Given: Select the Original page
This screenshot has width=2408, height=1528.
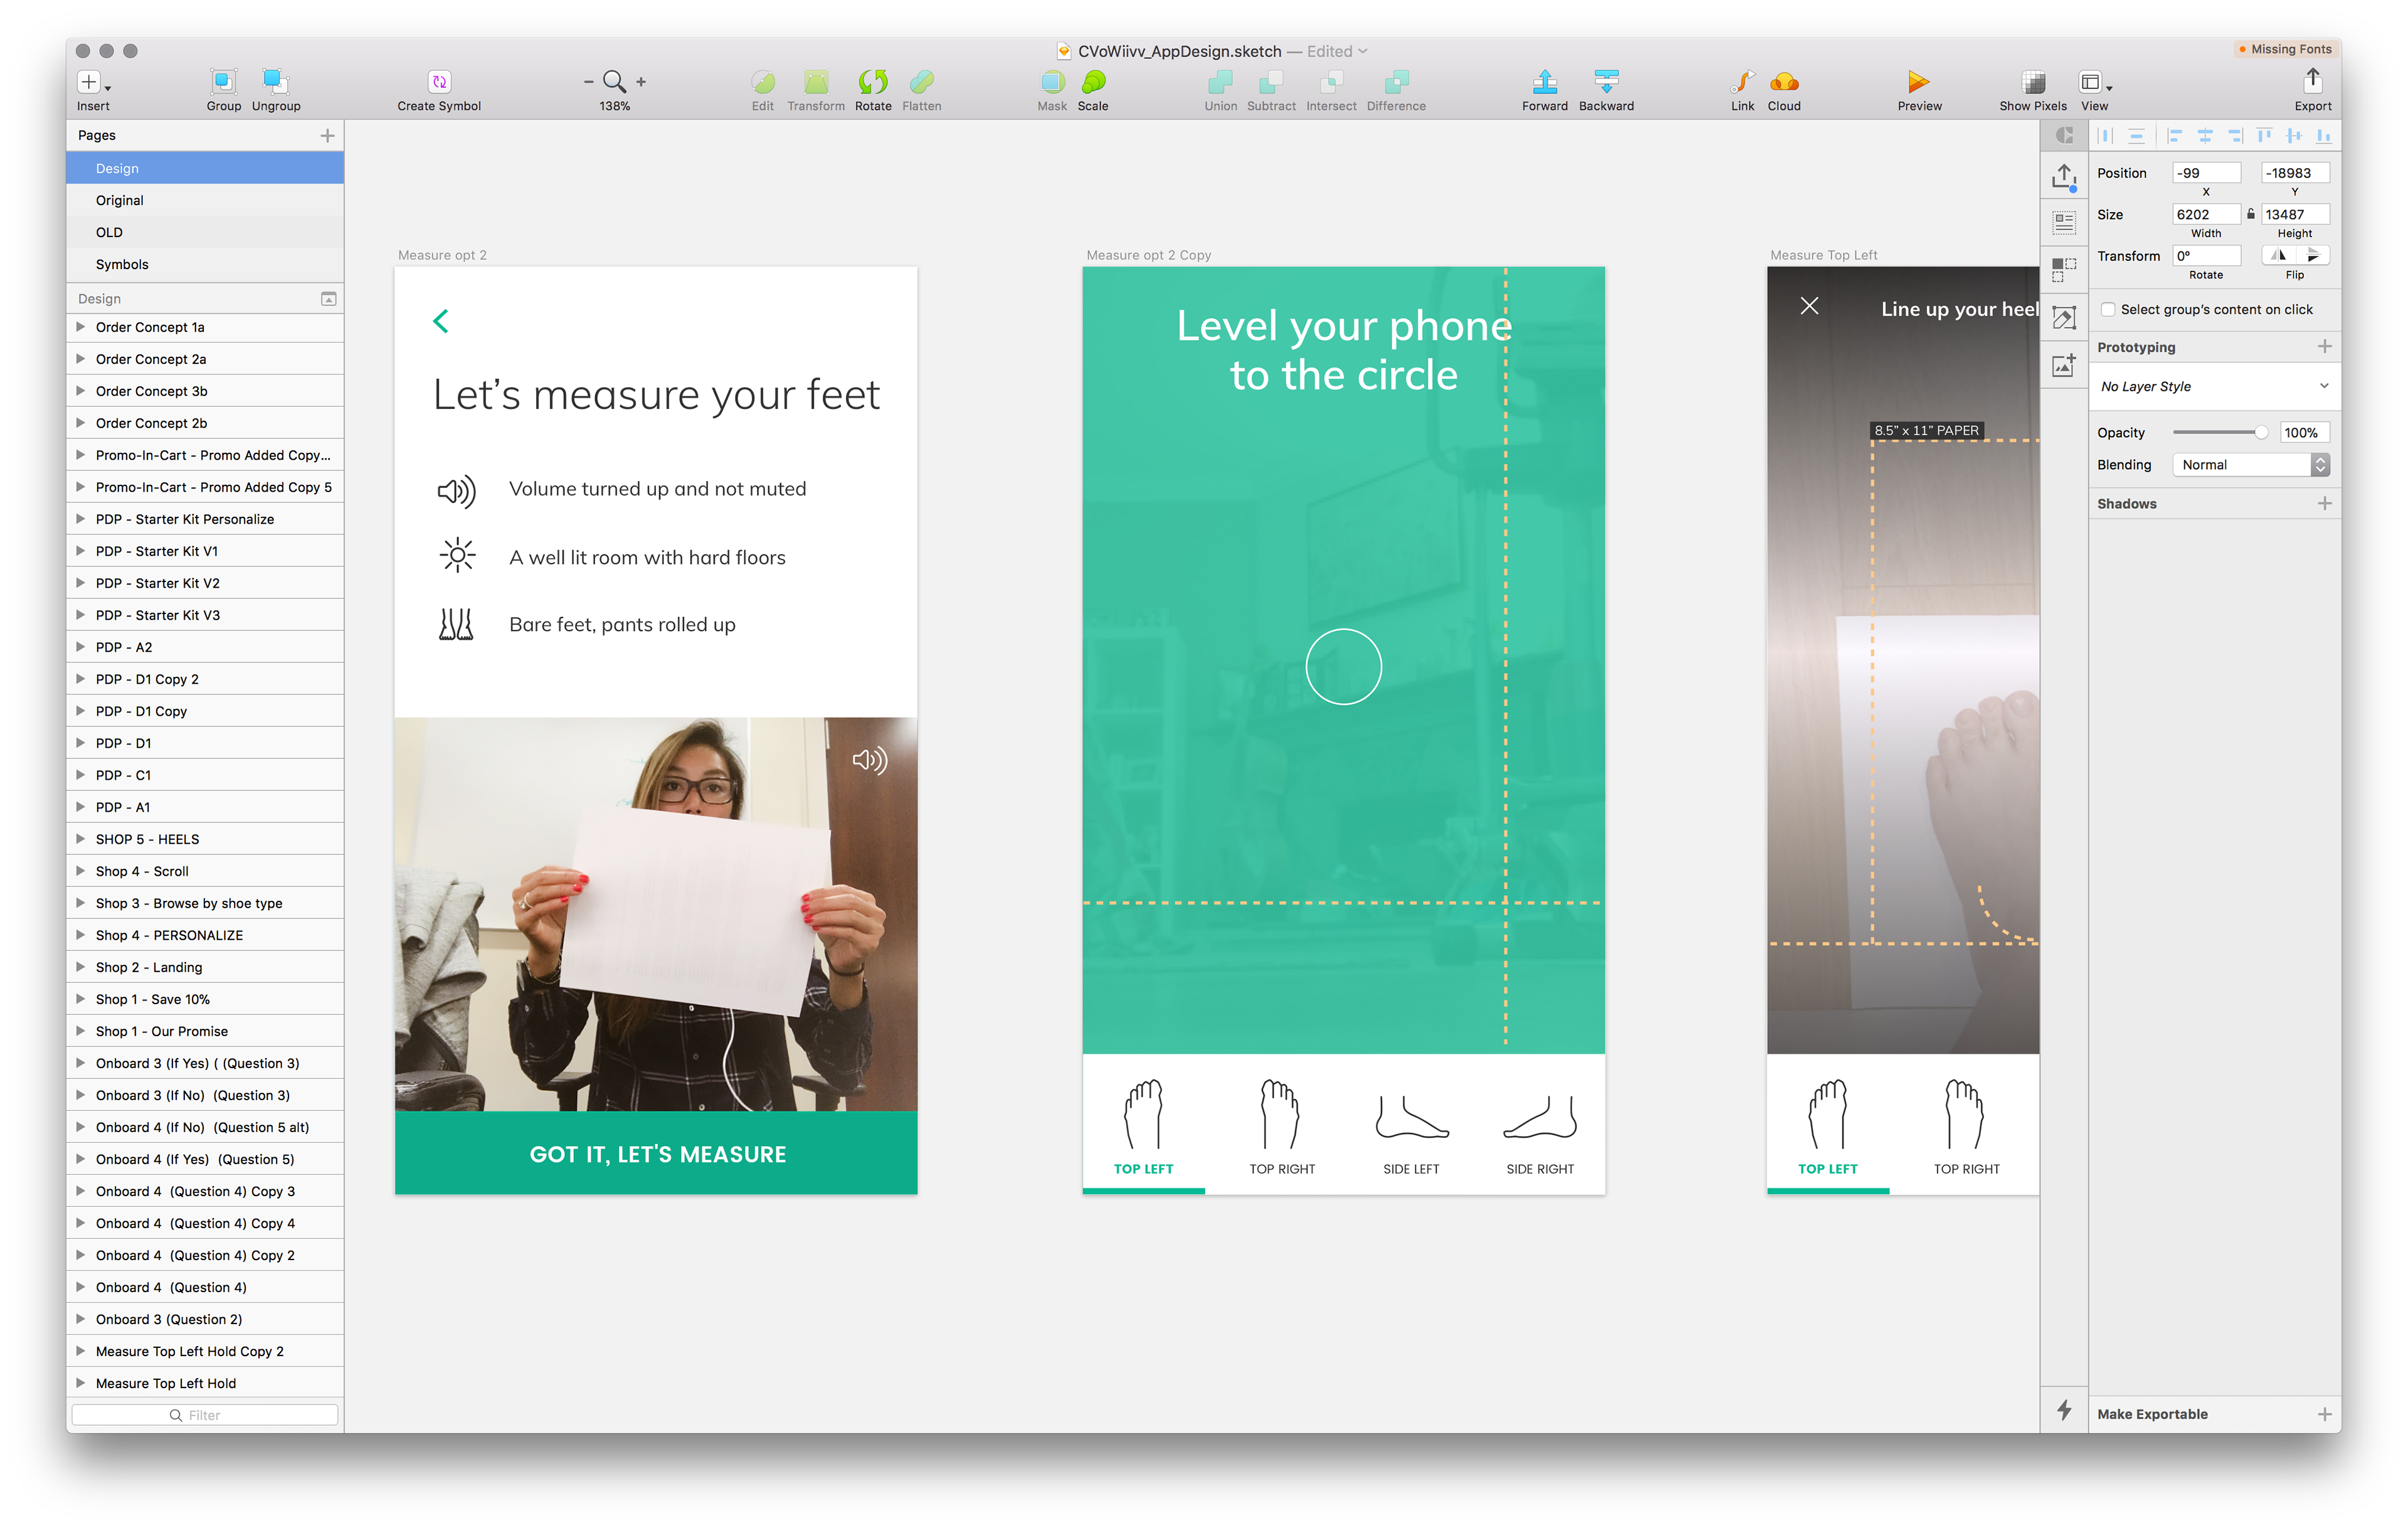Looking at the screenshot, I should point(120,200).
